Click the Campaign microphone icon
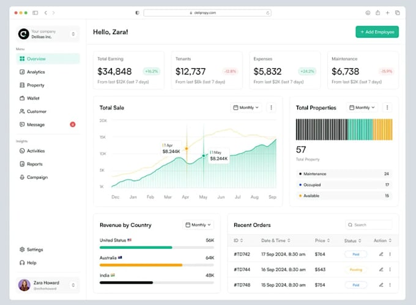The width and height of the screenshot is (416, 305). pos(22,178)
